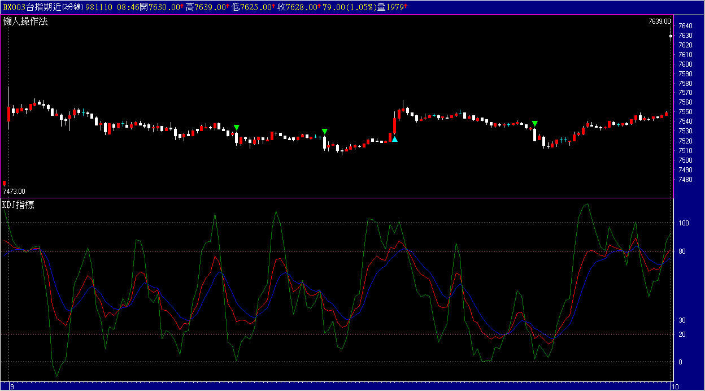Click the 7490 price axis label
Image resolution: width=705 pixels, height=391 pixels.
pyautogui.click(x=685, y=170)
